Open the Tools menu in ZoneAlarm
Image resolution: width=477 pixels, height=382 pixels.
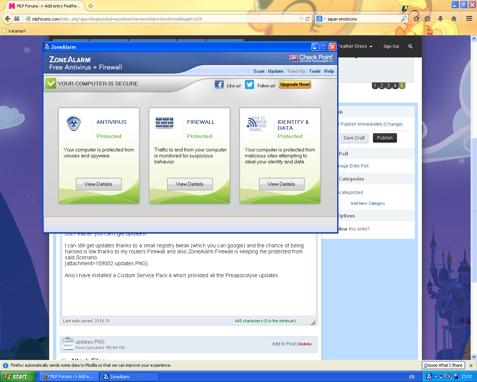pyautogui.click(x=315, y=71)
